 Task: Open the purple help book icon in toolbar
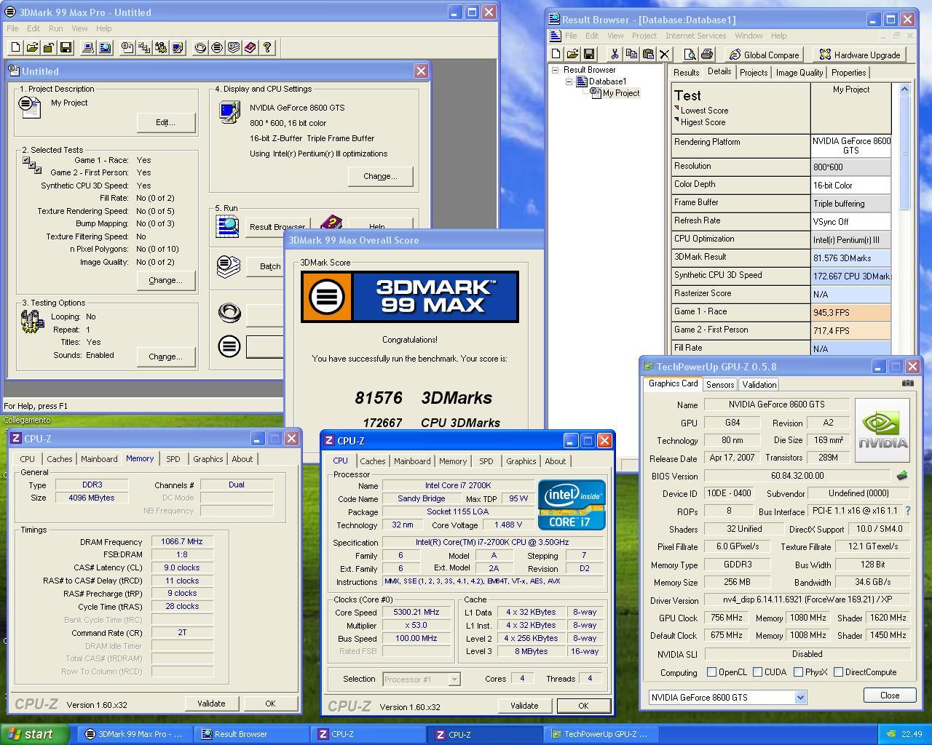250,47
